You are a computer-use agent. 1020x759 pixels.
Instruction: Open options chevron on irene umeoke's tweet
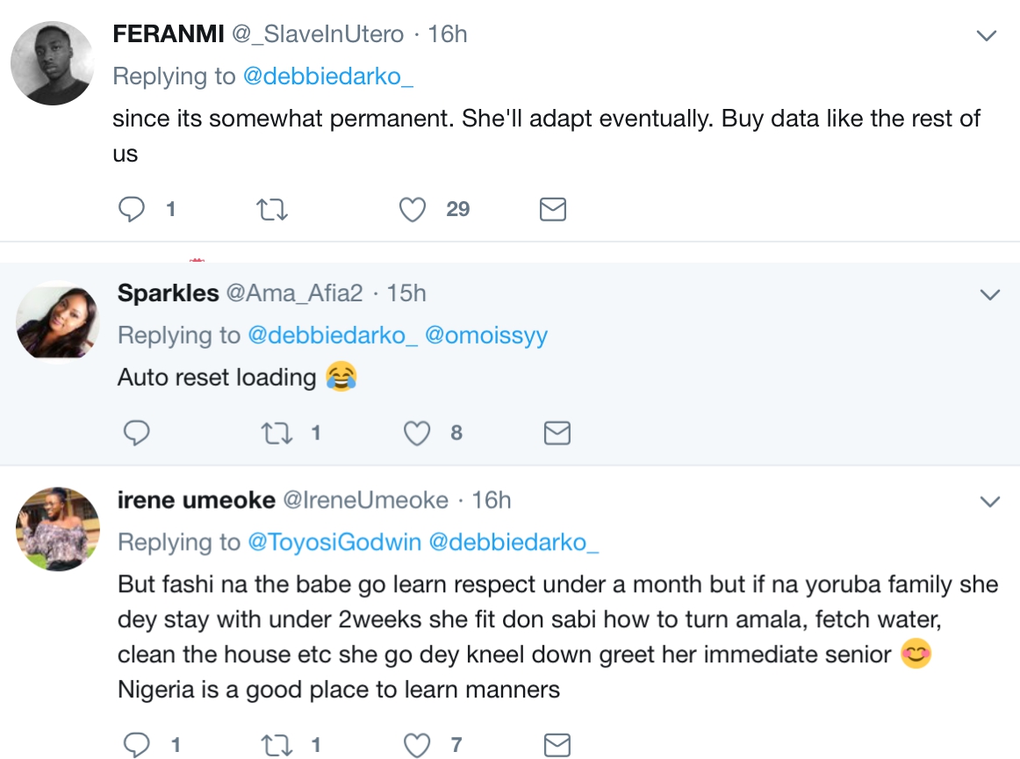click(x=990, y=502)
